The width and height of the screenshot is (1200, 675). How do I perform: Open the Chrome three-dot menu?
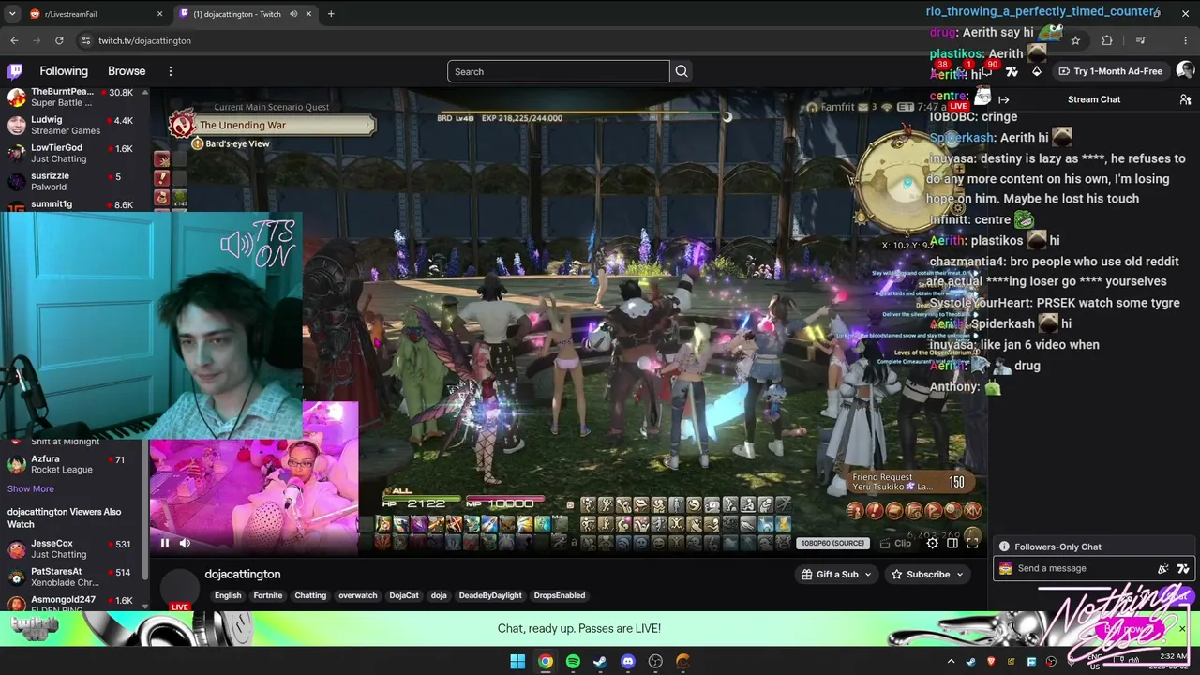(1185, 40)
